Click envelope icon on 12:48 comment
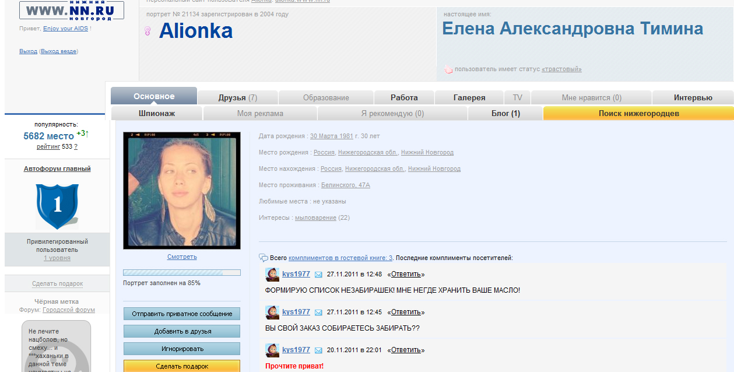This screenshot has width=734, height=372. [318, 274]
